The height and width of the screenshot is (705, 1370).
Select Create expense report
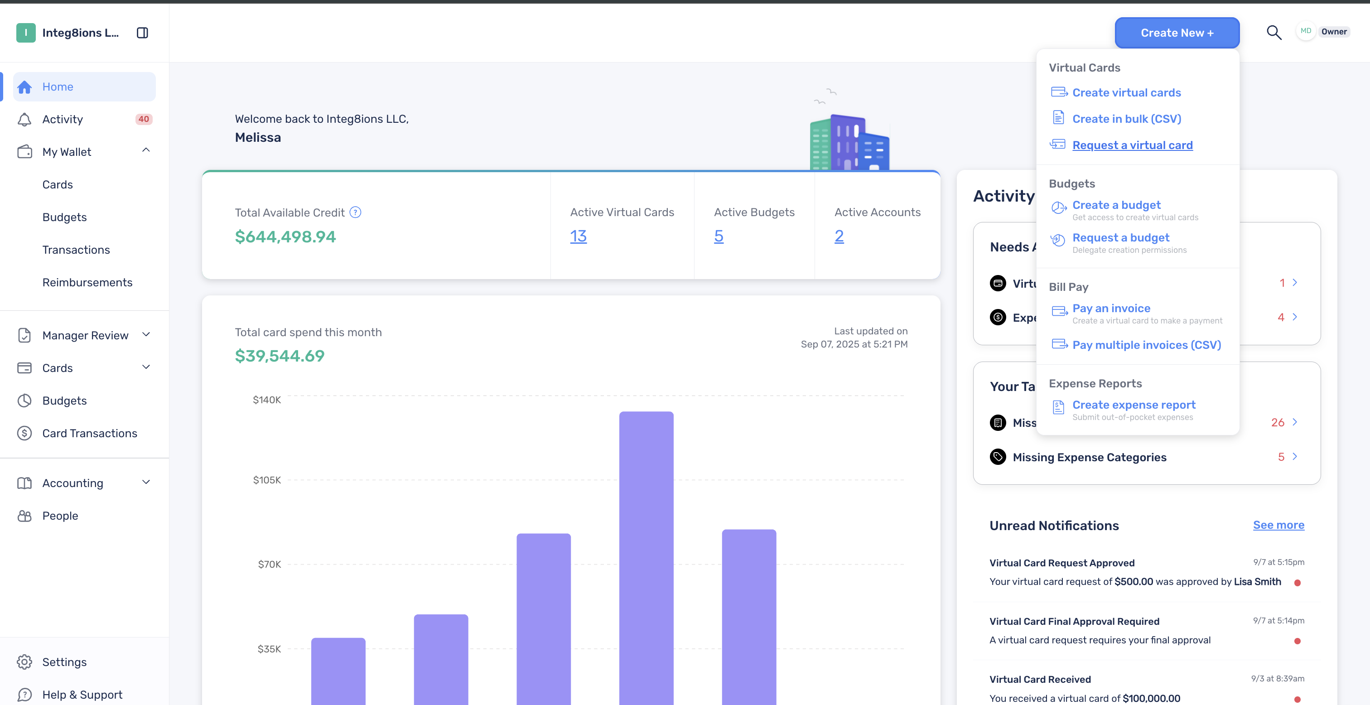coord(1134,405)
